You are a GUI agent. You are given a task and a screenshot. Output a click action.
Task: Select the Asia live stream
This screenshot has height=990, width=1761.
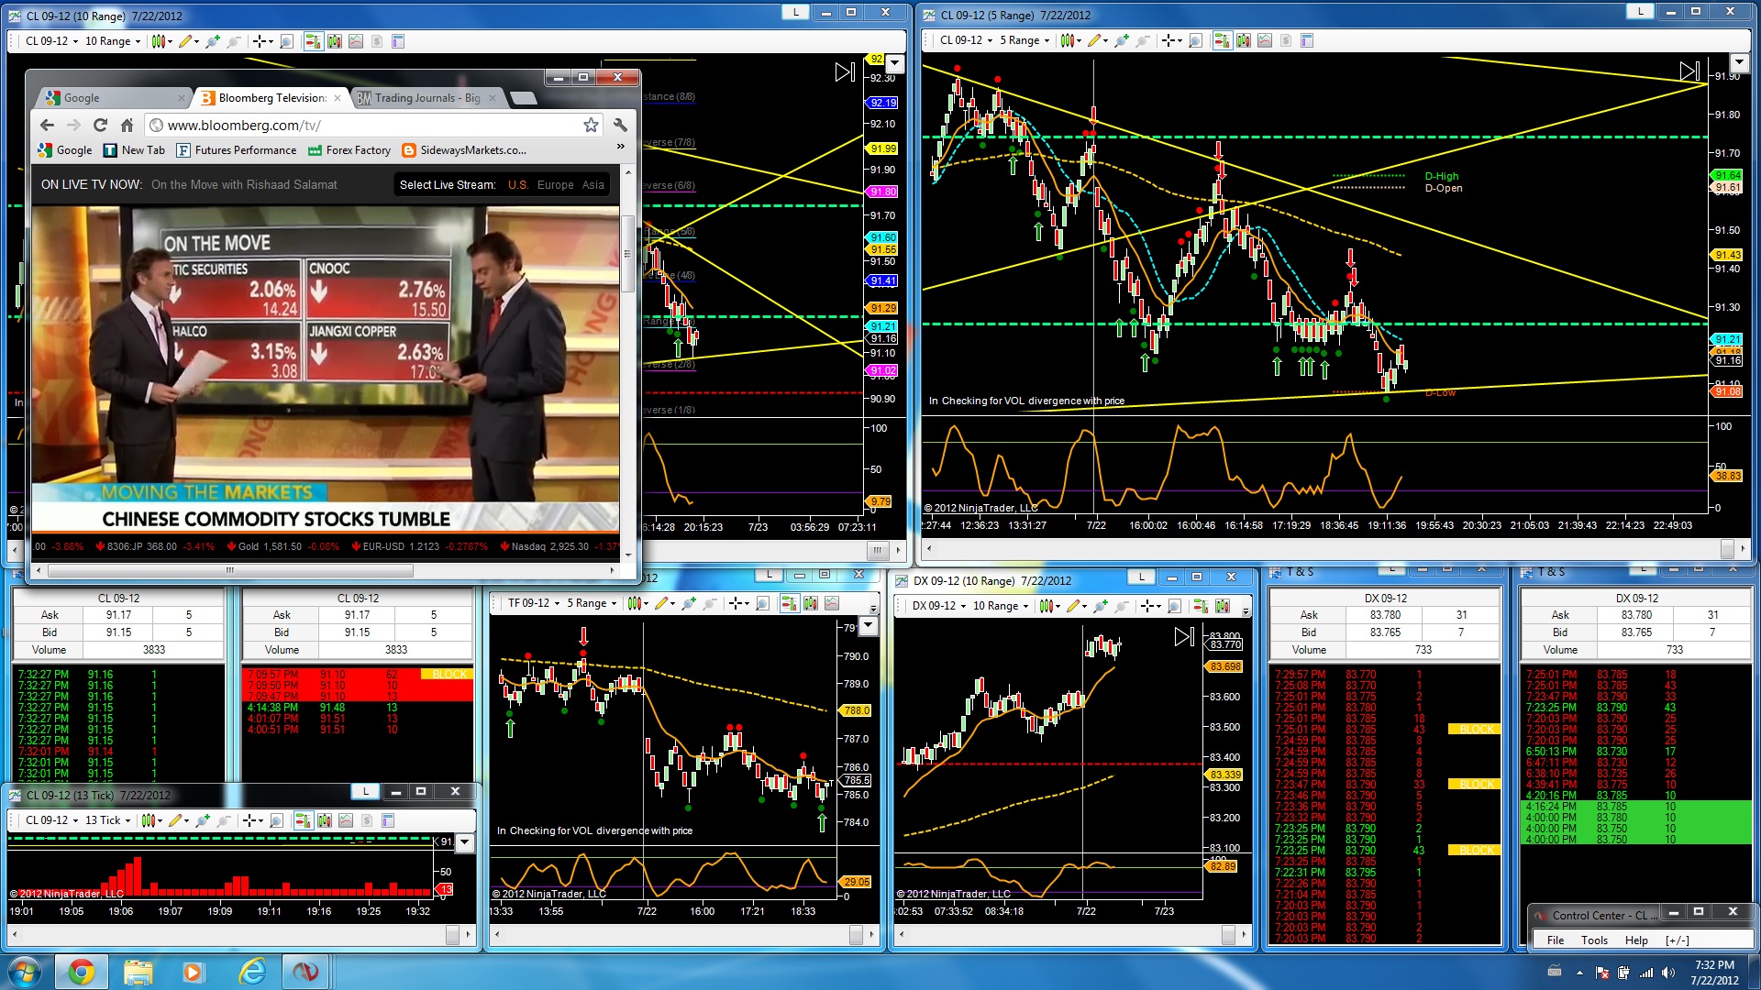click(x=593, y=185)
